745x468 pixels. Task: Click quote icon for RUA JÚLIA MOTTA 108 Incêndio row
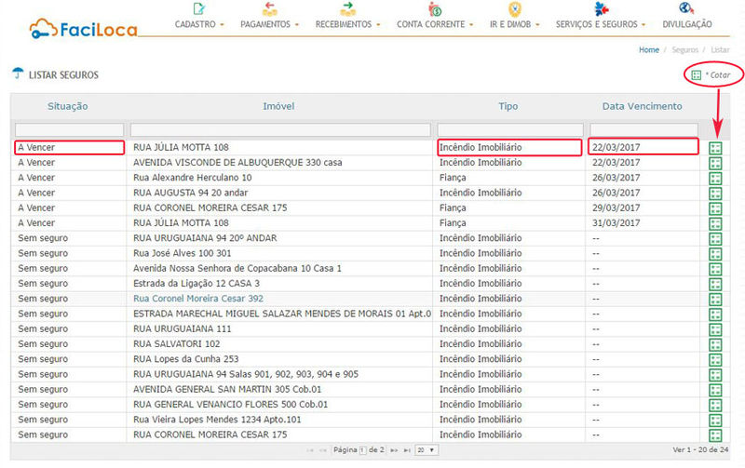715,148
